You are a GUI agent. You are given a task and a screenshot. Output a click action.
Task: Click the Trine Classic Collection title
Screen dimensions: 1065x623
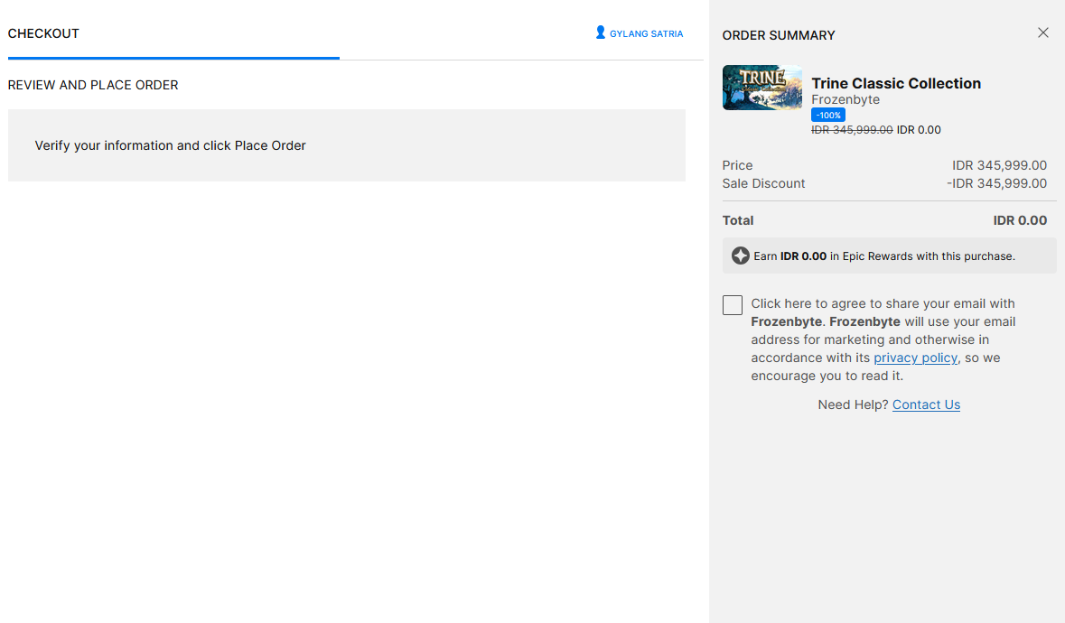[896, 83]
